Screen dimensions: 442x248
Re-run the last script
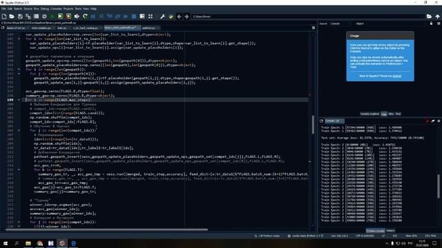[85, 17]
